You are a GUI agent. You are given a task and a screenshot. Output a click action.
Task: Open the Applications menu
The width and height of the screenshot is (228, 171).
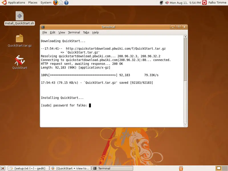click(x=17, y=3)
